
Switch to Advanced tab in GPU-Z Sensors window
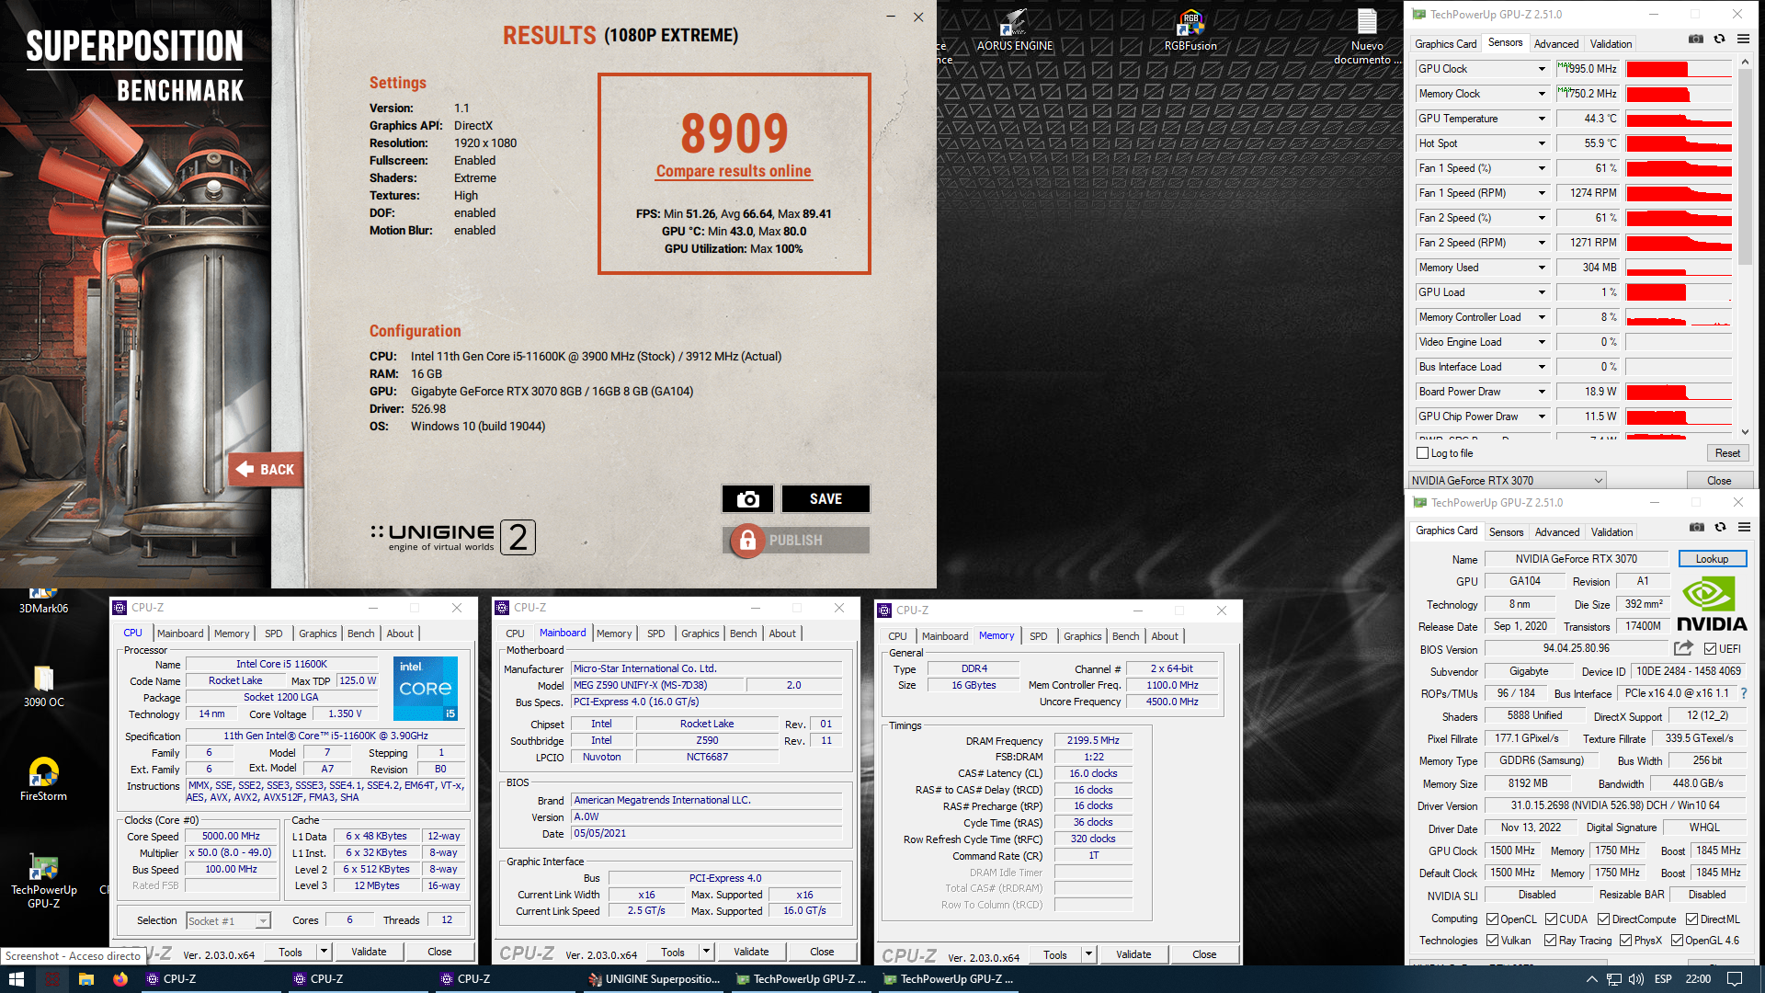click(x=1555, y=44)
